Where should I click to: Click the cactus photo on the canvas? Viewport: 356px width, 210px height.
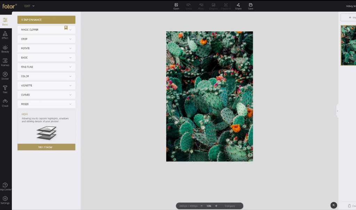209,97
